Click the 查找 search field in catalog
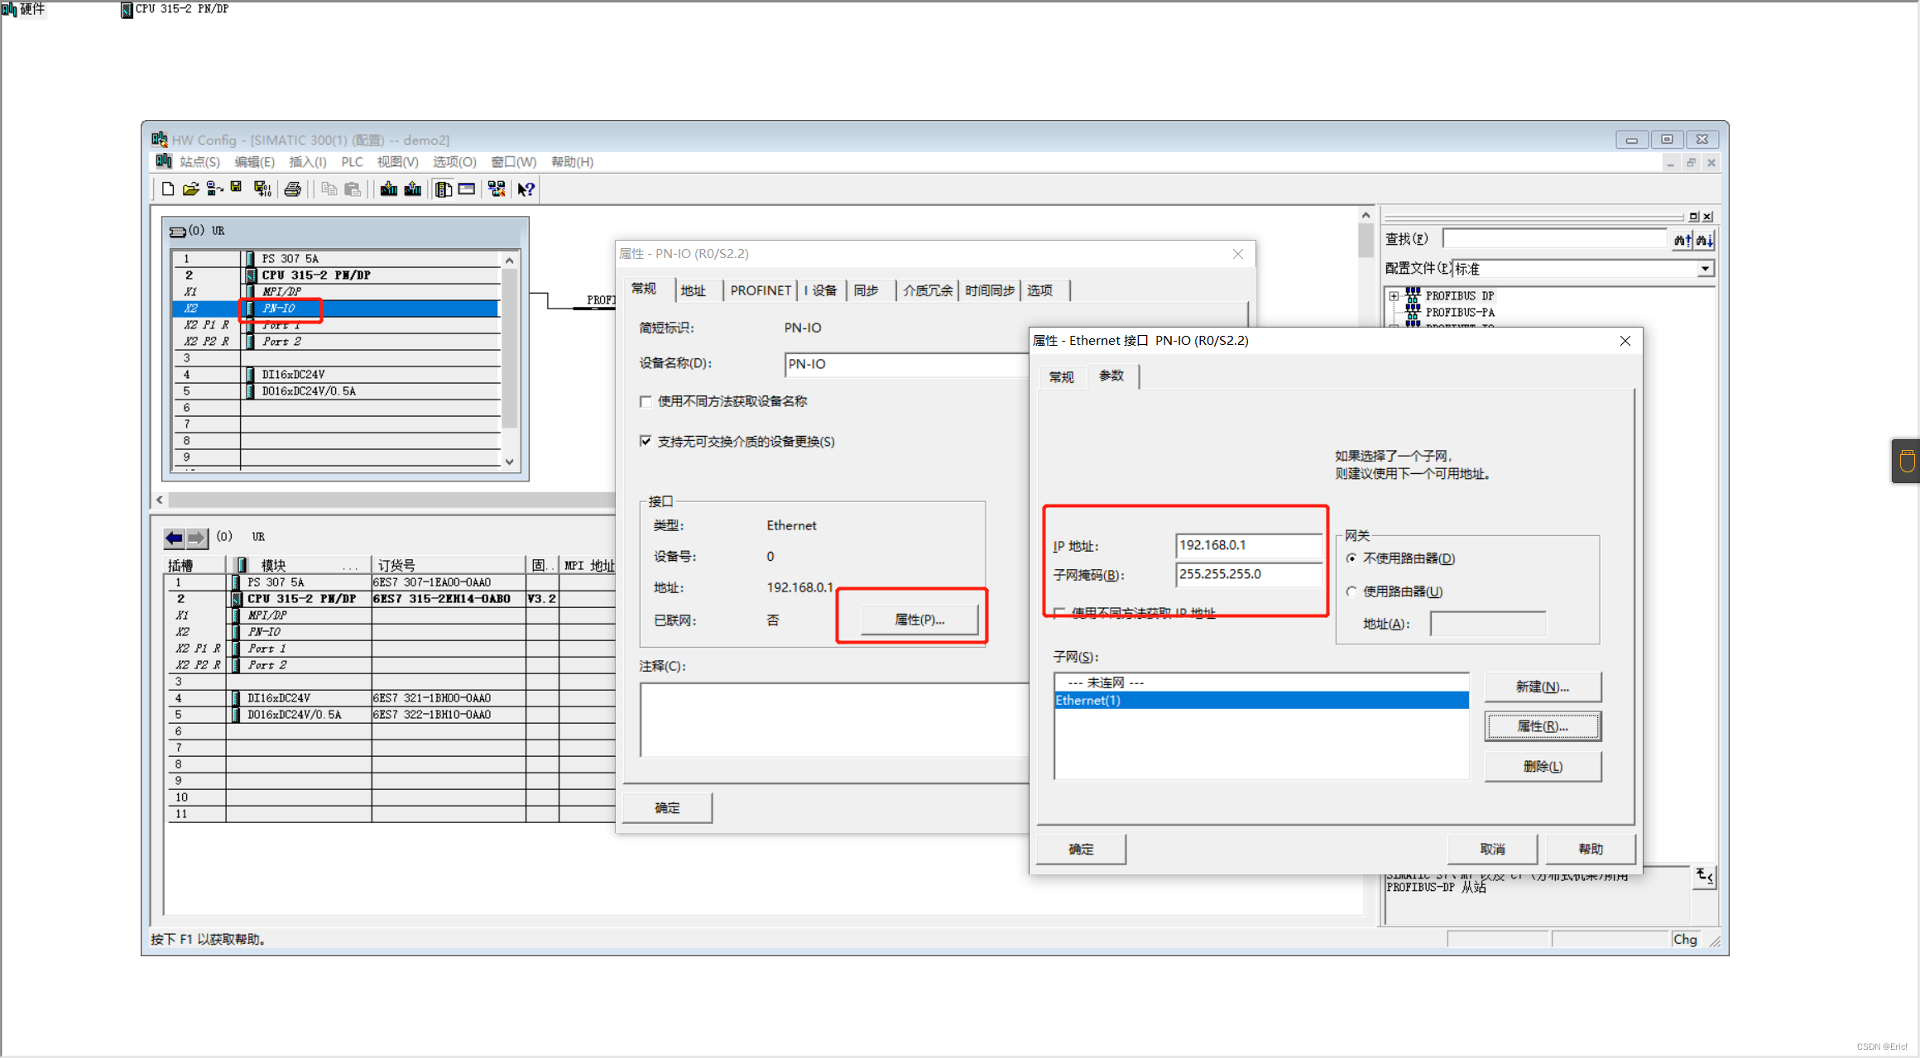Viewport: 1920px width, 1058px height. click(1554, 239)
